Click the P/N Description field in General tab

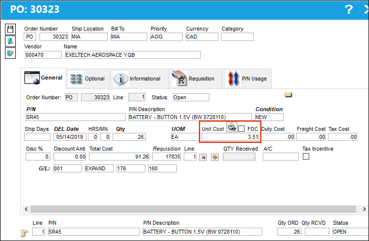190,117
